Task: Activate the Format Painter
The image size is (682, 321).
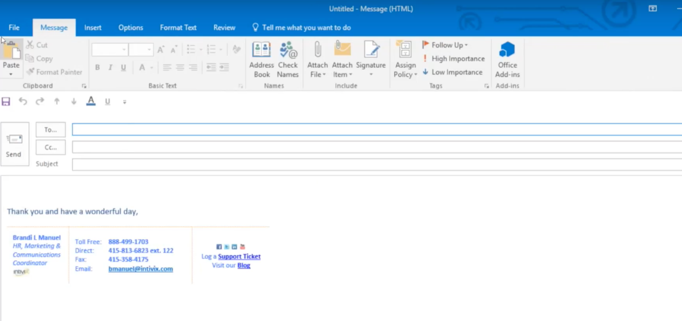Action: 54,72
